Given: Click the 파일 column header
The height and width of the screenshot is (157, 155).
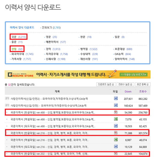Looking at the screenshot, I should coord(115,92).
